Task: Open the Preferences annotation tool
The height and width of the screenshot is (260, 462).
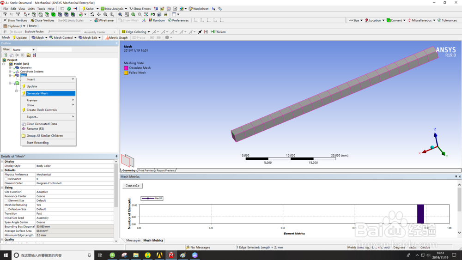Action: click(178, 20)
